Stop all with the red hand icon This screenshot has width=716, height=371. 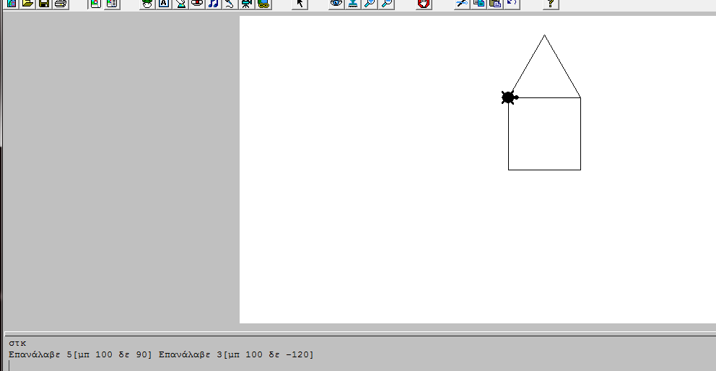tap(424, 3)
